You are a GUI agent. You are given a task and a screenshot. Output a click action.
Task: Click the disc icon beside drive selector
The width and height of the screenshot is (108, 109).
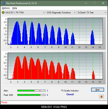tap(3, 12)
